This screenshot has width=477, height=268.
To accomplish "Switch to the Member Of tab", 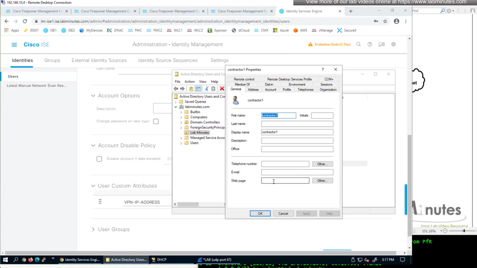I will click(x=242, y=85).
